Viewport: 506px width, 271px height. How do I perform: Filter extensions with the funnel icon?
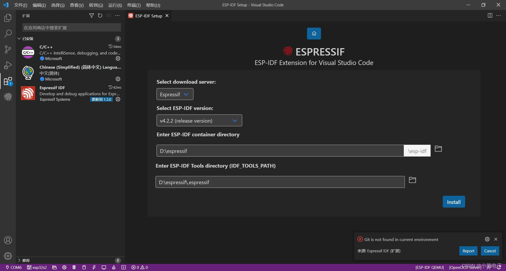[x=91, y=16]
